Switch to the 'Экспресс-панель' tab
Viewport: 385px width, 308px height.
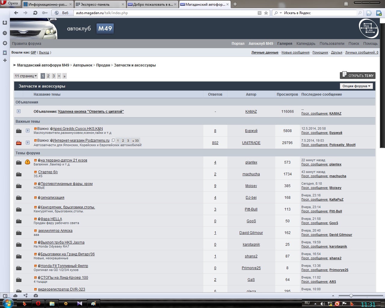pos(99,5)
